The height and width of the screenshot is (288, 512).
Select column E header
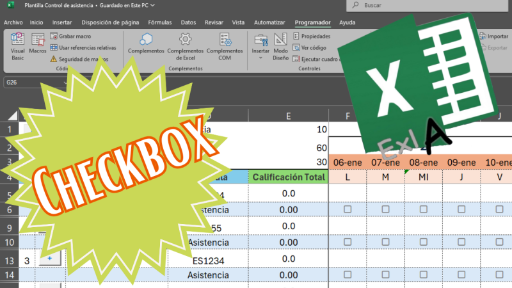[x=289, y=116]
